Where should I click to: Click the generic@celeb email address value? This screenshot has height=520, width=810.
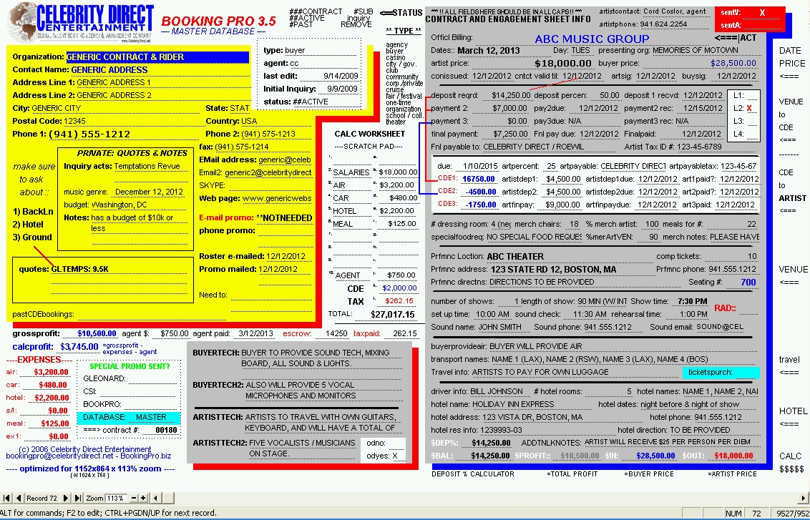[285, 160]
